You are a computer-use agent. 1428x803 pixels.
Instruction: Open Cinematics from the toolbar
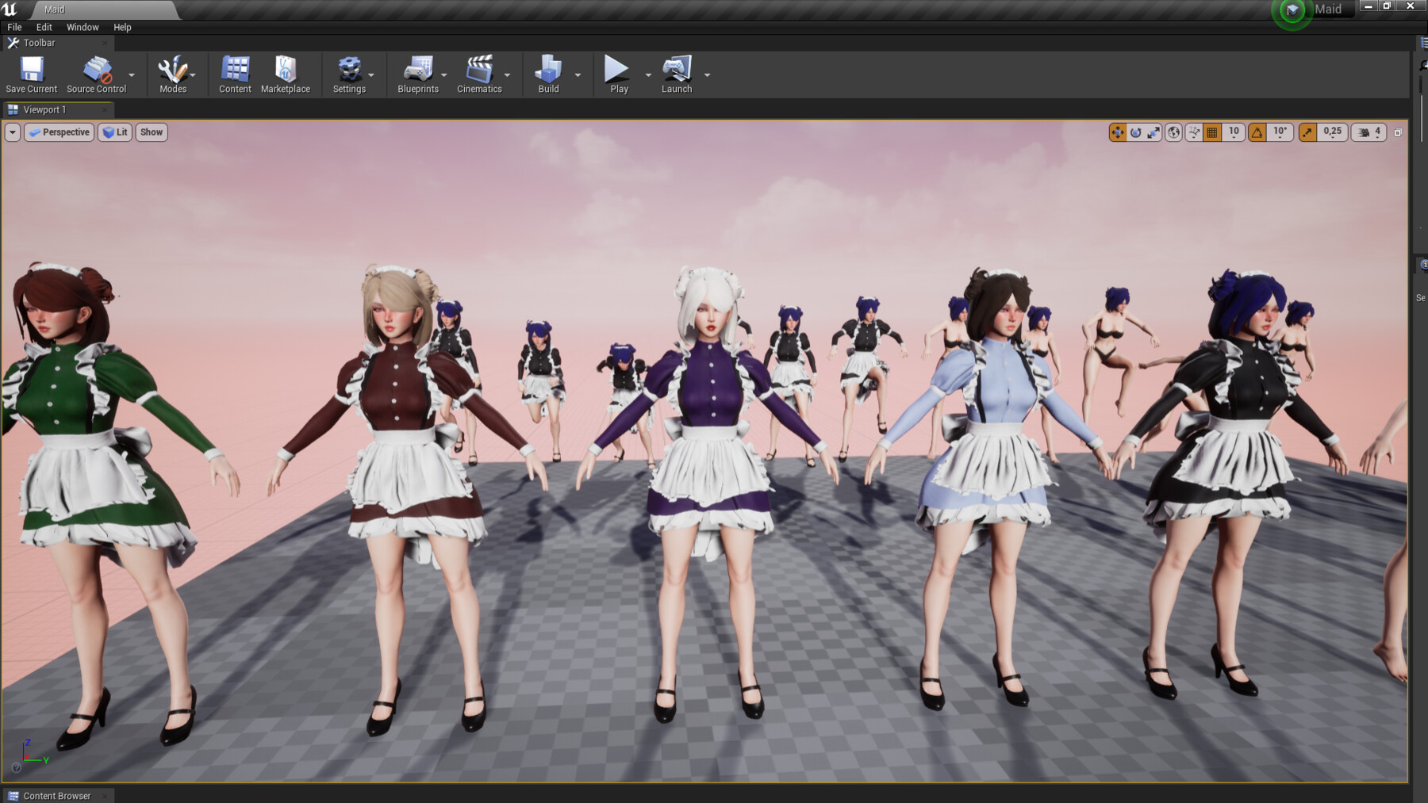click(x=479, y=74)
